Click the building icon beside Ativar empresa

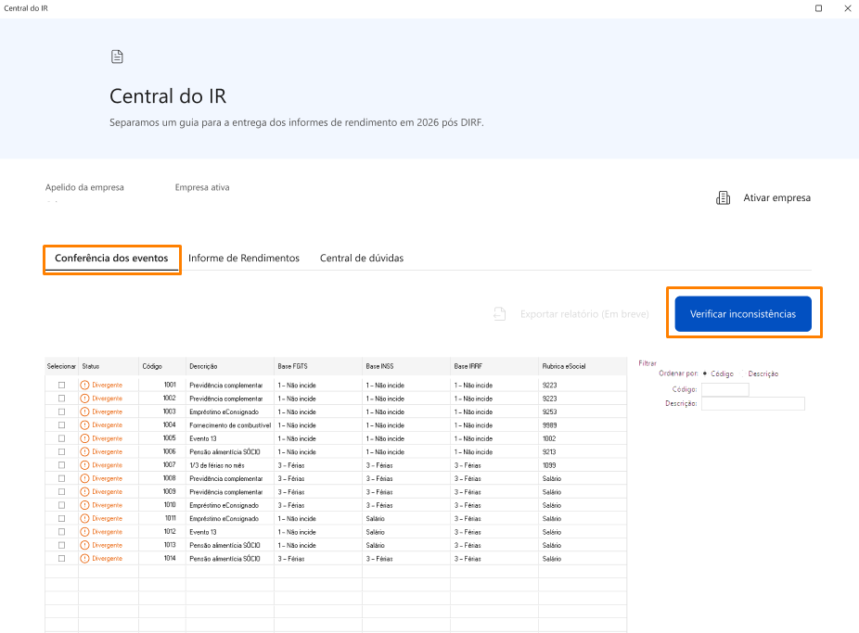(724, 198)
